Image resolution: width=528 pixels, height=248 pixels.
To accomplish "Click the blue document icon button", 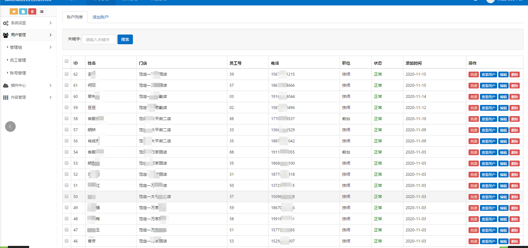I will [23, 12].
